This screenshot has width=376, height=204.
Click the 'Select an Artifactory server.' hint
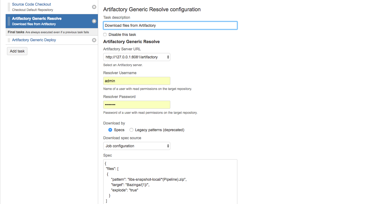[123, 65]
